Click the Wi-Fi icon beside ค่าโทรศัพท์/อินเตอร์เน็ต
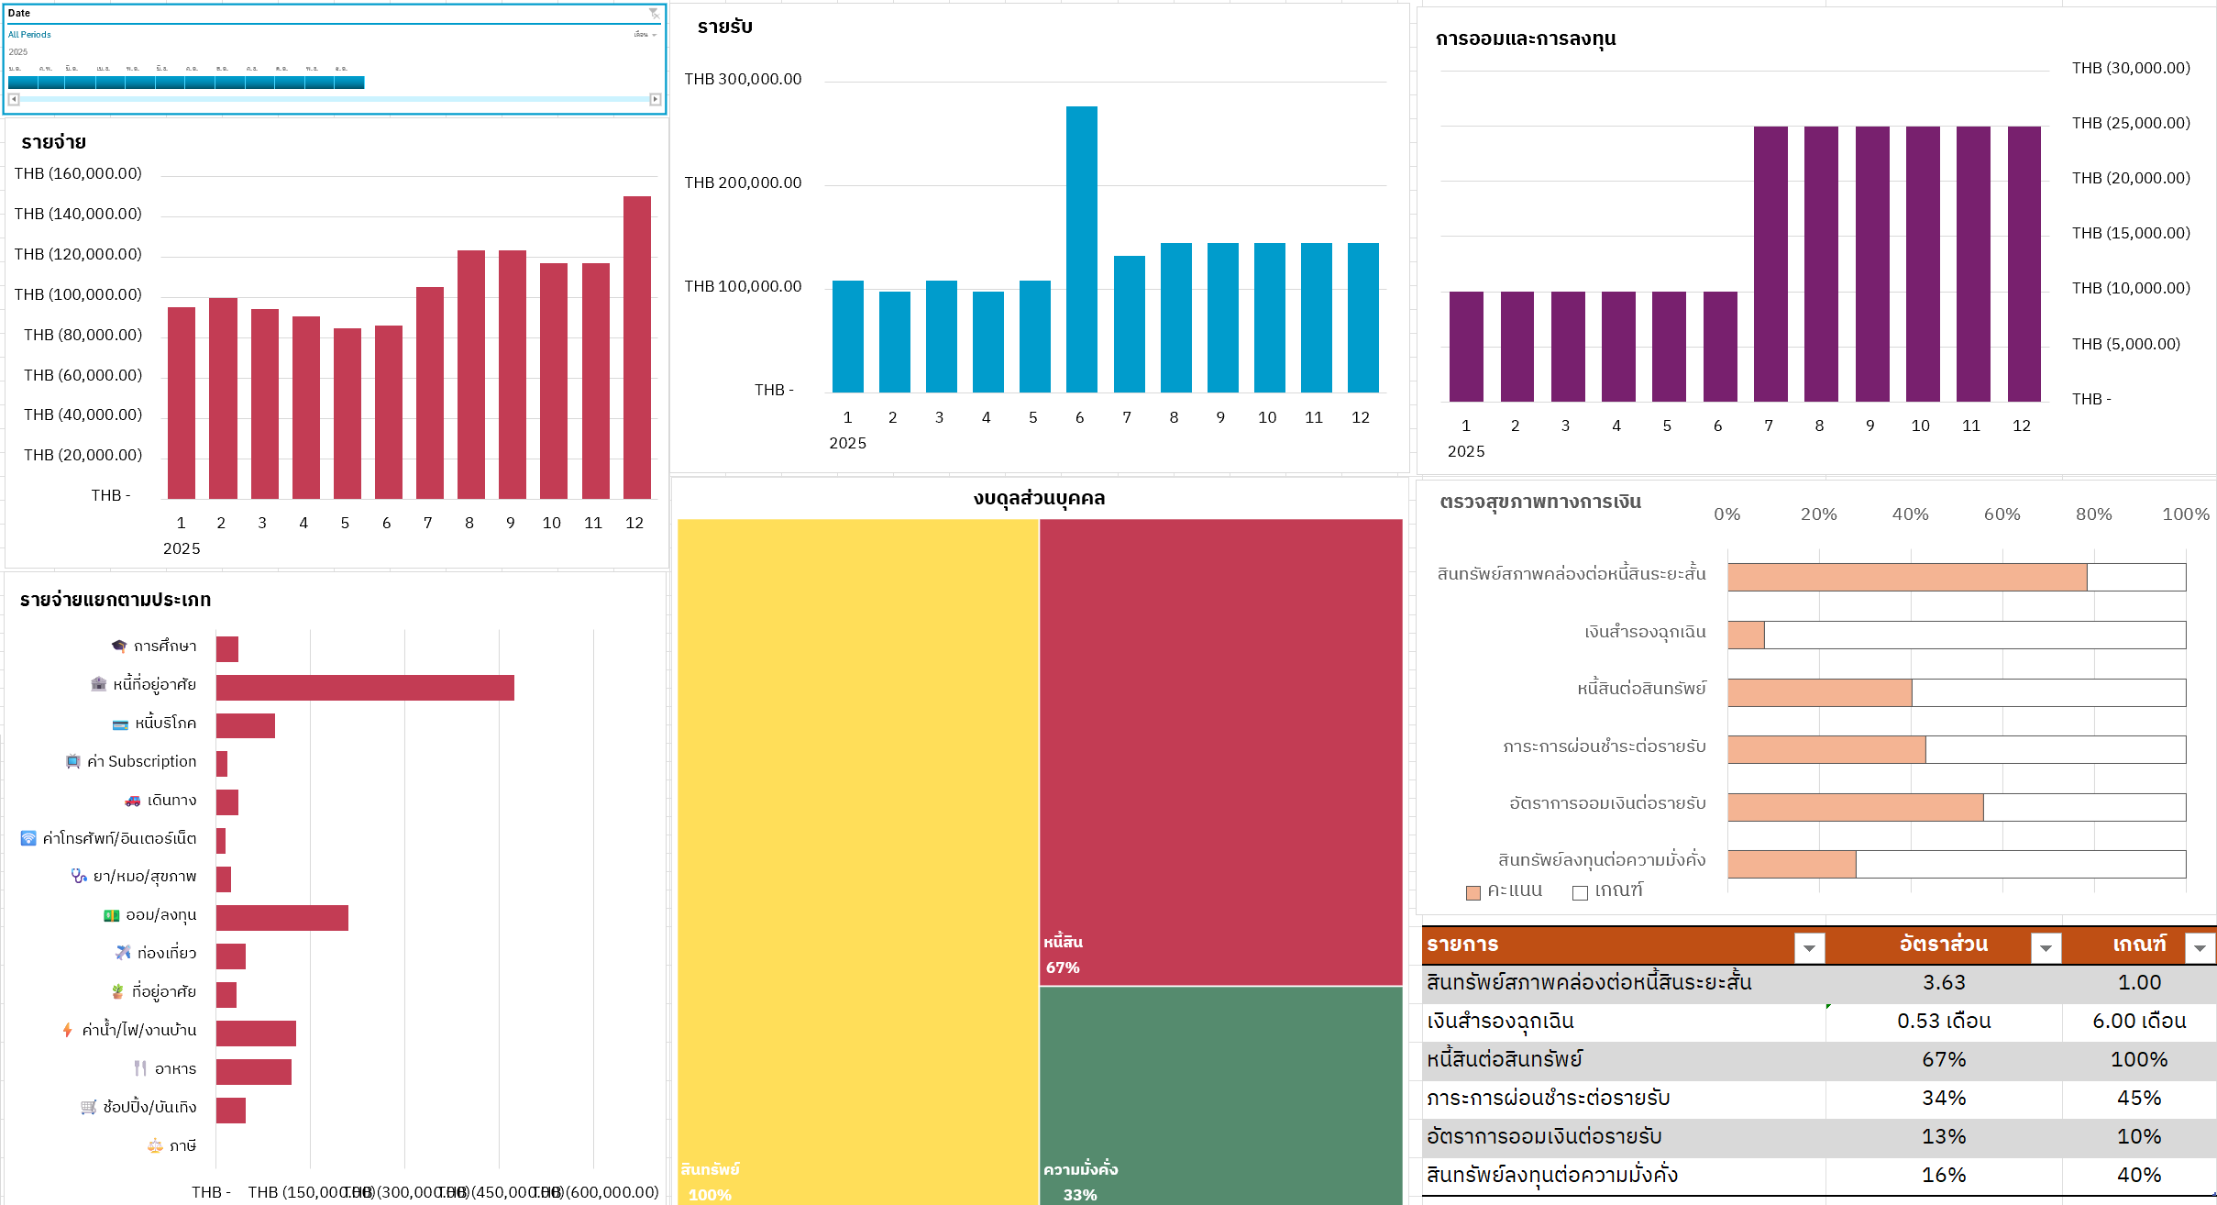 [x=28, y=838]
